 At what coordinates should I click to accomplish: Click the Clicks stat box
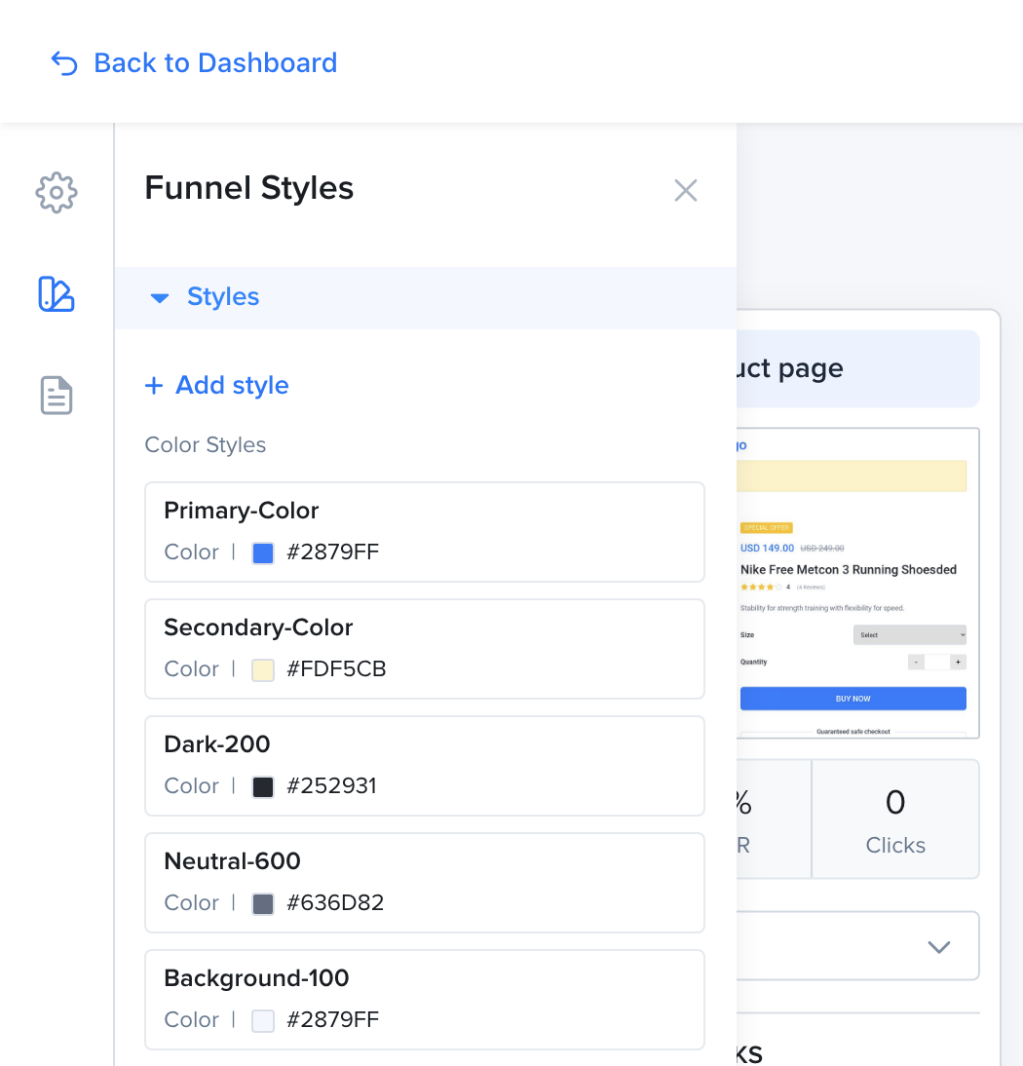[x=895, y=819]
